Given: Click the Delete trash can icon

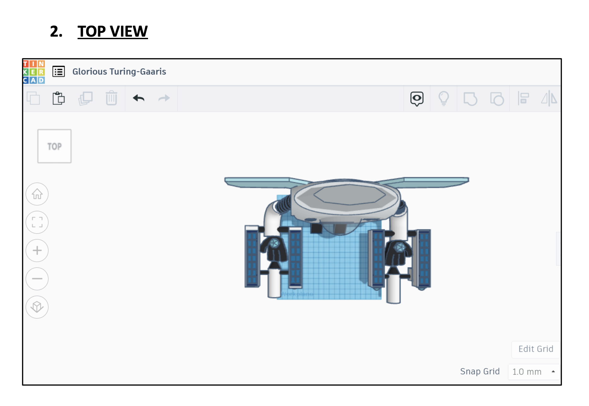Looking at the screenshot, I should click(111, 98).
